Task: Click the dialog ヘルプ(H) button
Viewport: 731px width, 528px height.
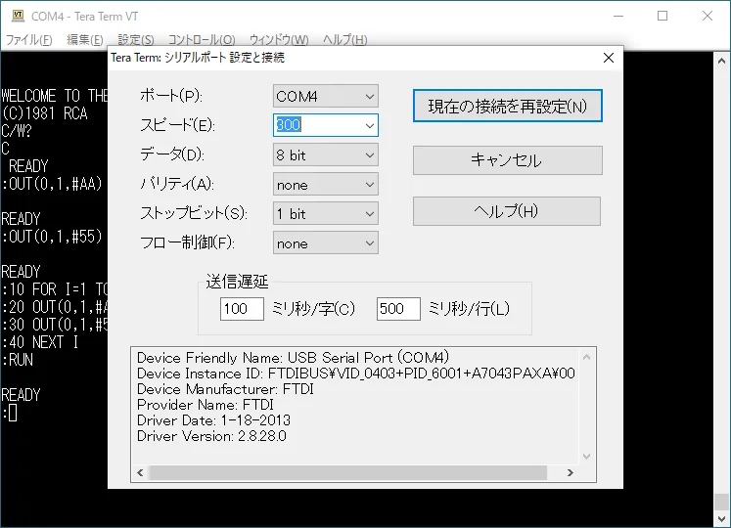Action: 507,211
